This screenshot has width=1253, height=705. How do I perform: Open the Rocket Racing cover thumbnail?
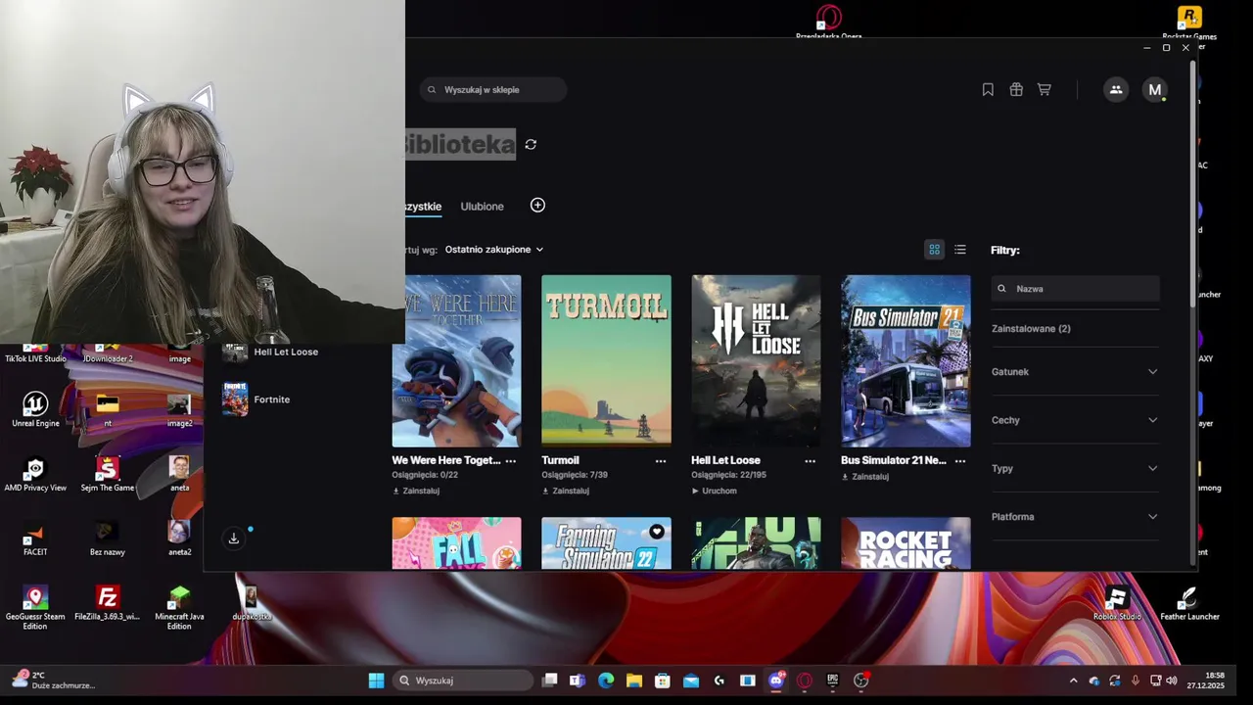(x=905, y=543)
